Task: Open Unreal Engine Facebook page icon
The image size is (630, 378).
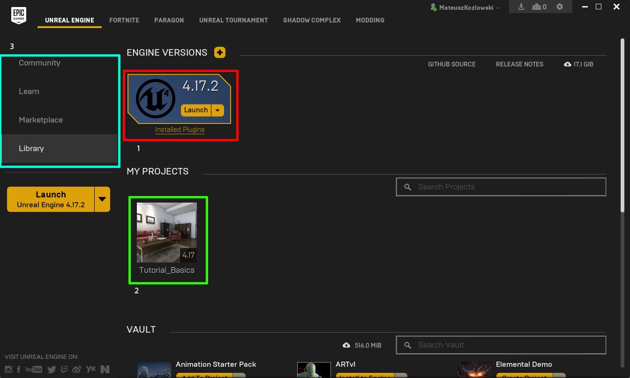Action: pyautogui.click(x=19, y=369)
